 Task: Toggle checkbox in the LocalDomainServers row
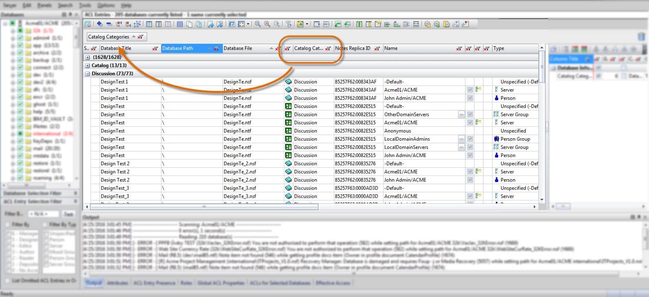[x=470, y=147]
